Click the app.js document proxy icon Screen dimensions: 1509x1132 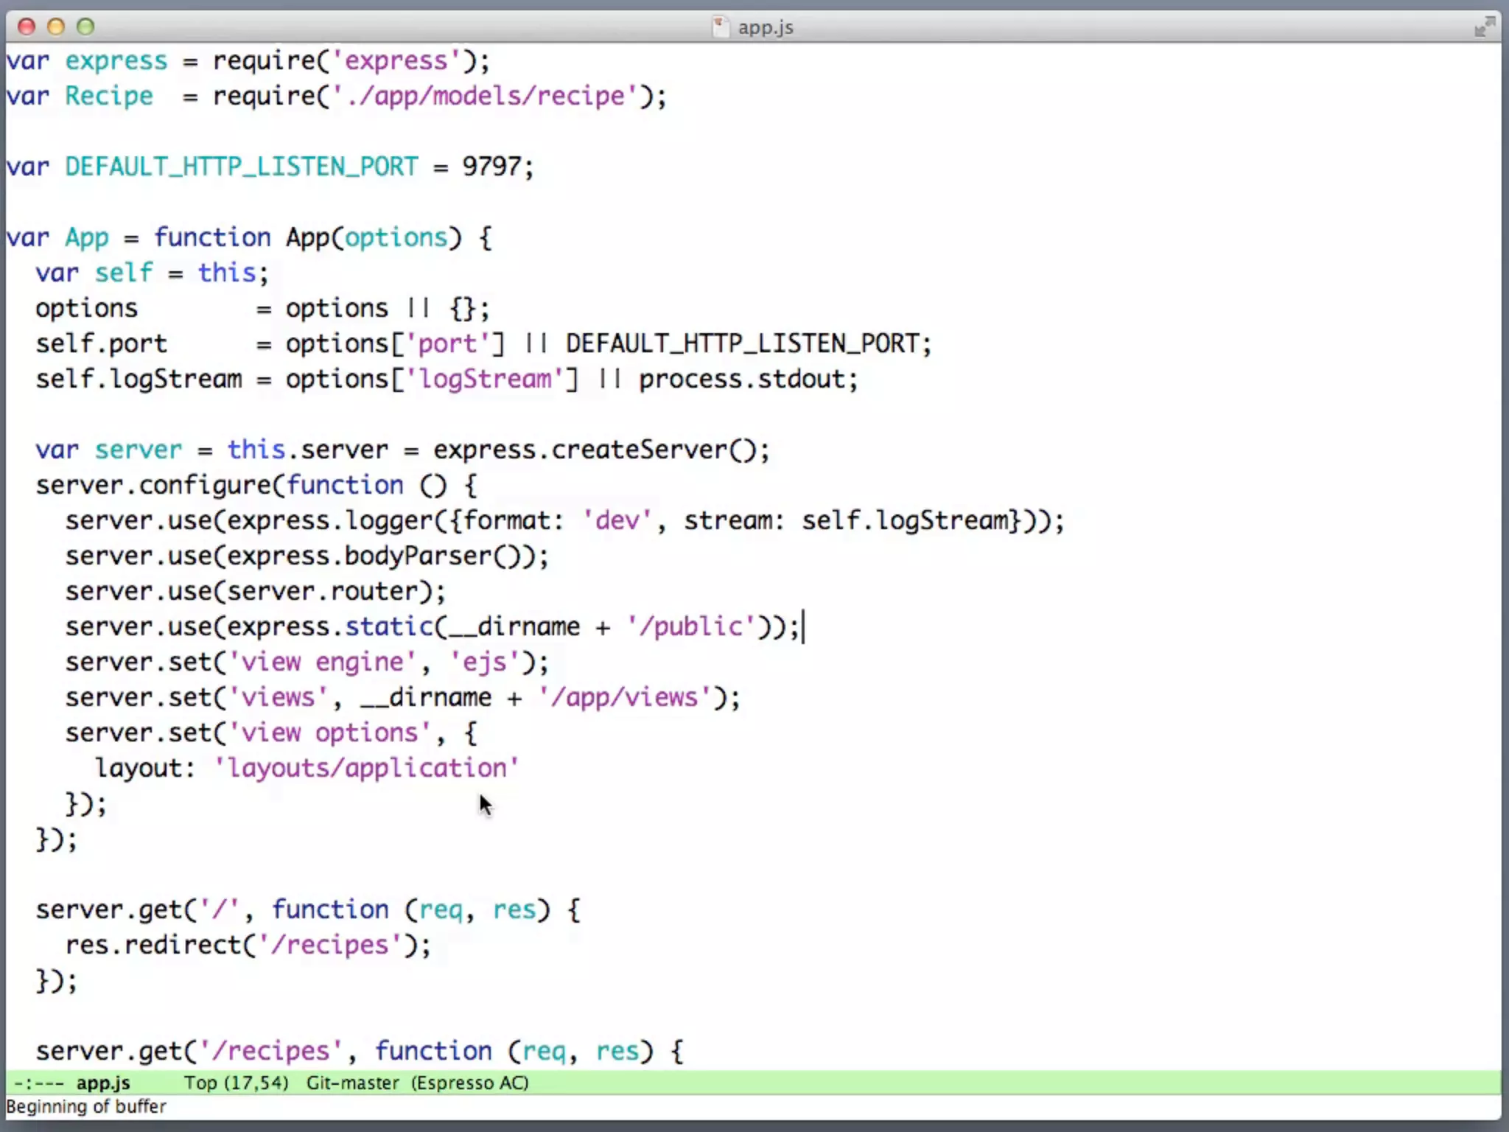(720, 27)
